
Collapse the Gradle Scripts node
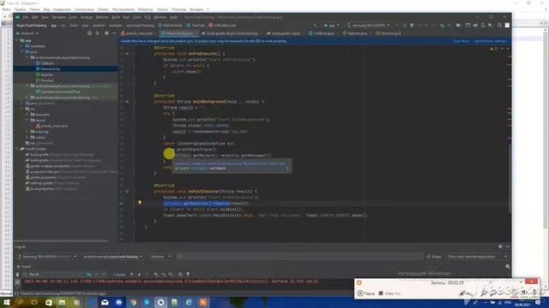point(16,148)
